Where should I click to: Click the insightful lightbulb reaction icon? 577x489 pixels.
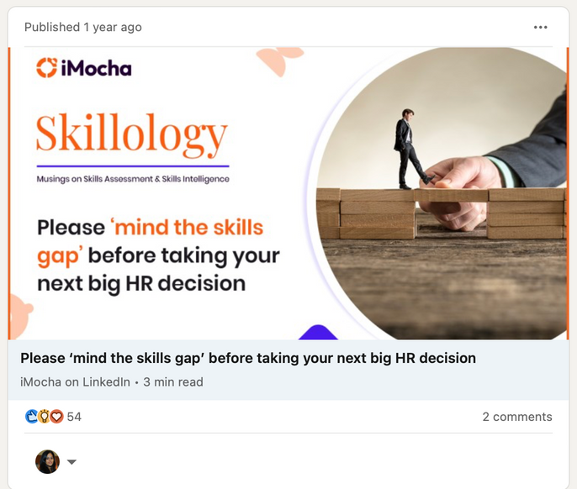44,417
